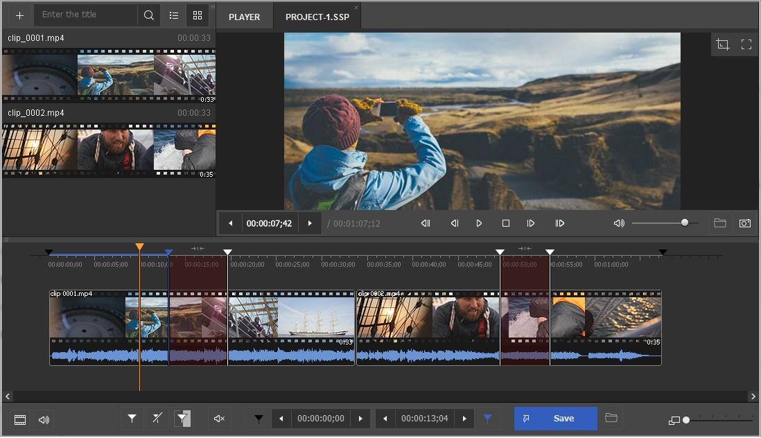Play the video in the preview
The width and height of the screenshot is (761, 438).
479,223
